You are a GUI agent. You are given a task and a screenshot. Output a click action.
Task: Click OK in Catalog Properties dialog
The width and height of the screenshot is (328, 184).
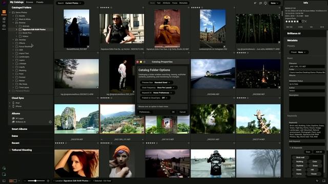[173, 112]
